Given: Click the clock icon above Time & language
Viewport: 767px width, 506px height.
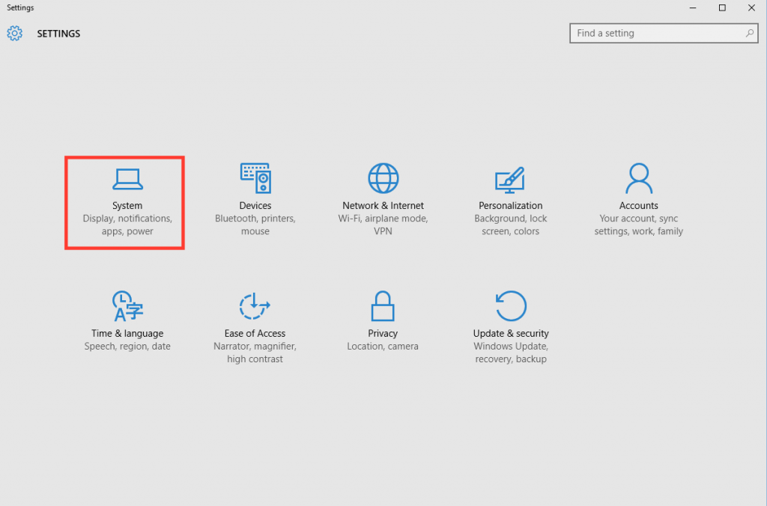Looking at the screenshot, I should click(127, 305).
